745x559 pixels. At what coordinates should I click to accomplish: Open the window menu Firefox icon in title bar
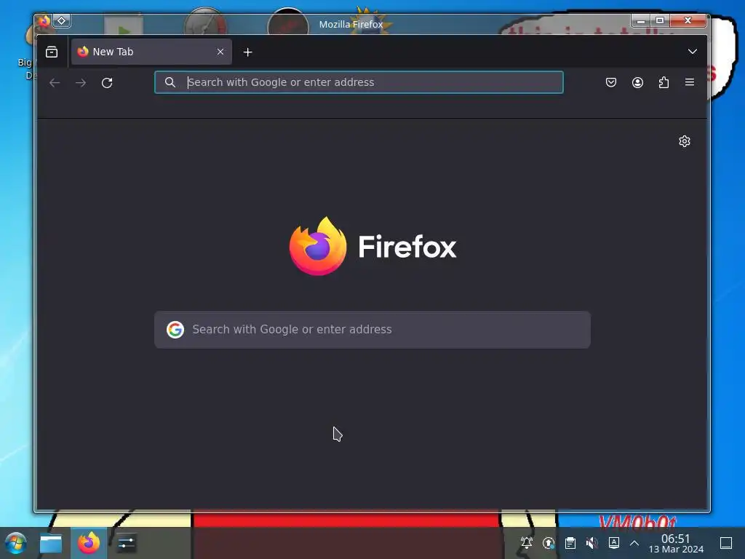(44, 21)
